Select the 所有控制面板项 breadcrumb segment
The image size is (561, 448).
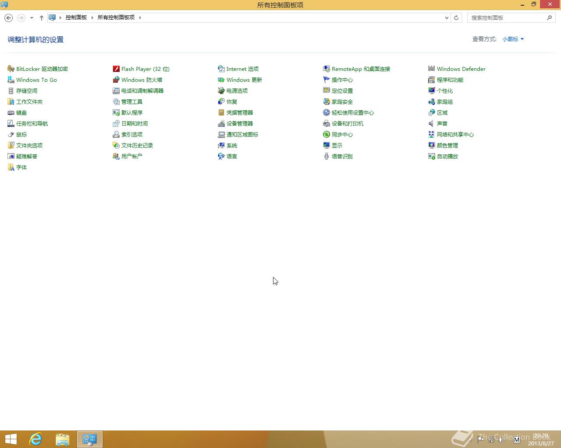(x=116, y=17)
